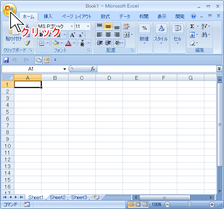The image size is (224, 209).
Task: Click the macro record icon in status bar
Action: coord(27,204)
